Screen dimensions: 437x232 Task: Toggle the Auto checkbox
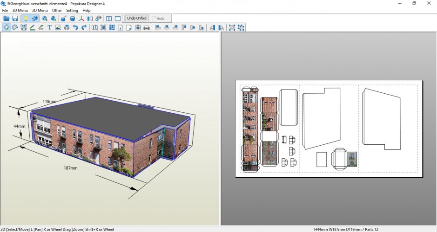coord(158,19)
